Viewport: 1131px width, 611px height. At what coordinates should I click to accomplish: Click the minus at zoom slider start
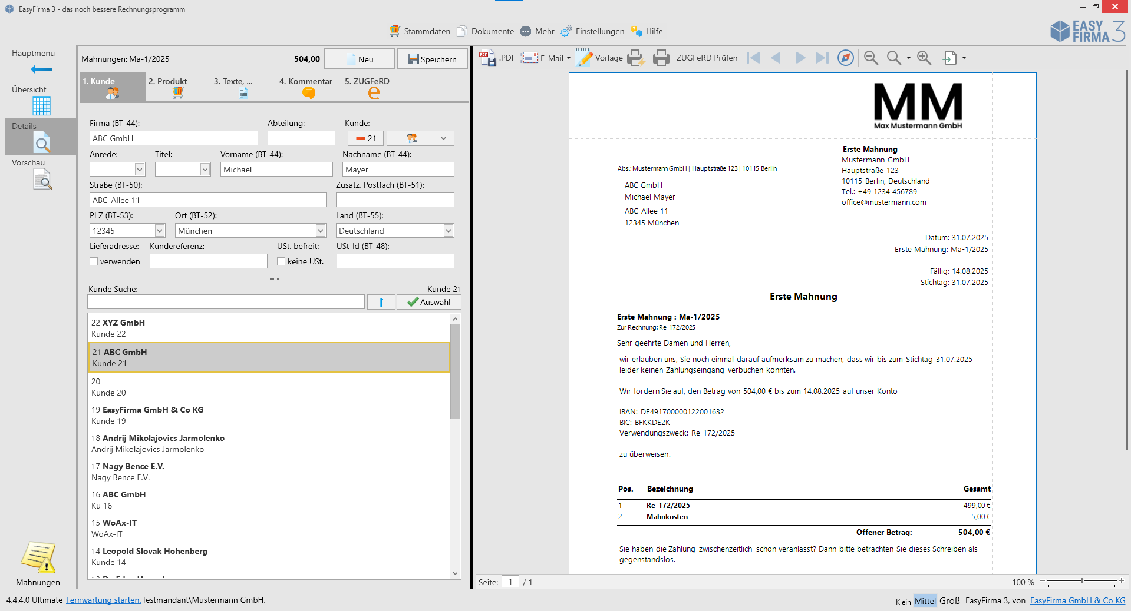pyautogui.click(x=1043, y=581)
